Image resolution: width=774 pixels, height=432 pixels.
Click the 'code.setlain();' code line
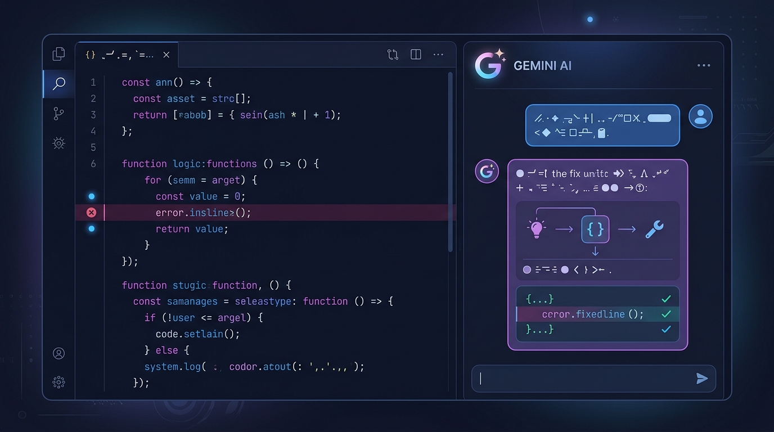(x=197, y=334)
